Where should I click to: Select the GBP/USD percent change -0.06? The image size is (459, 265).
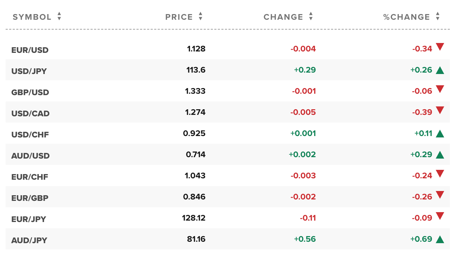422,91
